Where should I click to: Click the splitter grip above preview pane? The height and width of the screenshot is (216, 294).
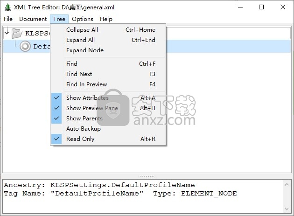click(x=147, y=176)
